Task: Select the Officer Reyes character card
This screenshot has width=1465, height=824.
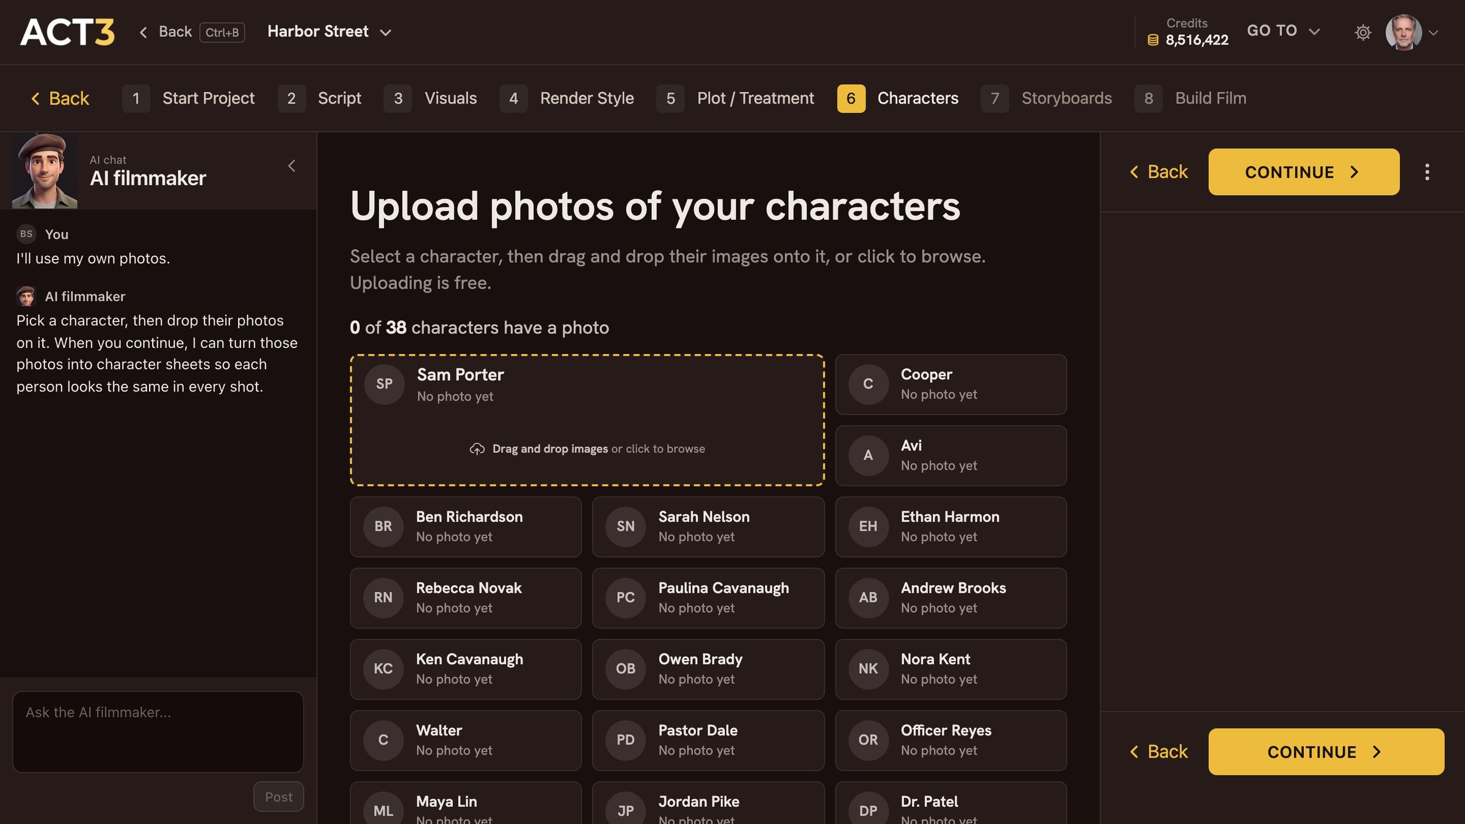Action: pyautogui.click(x=950, y=740)
